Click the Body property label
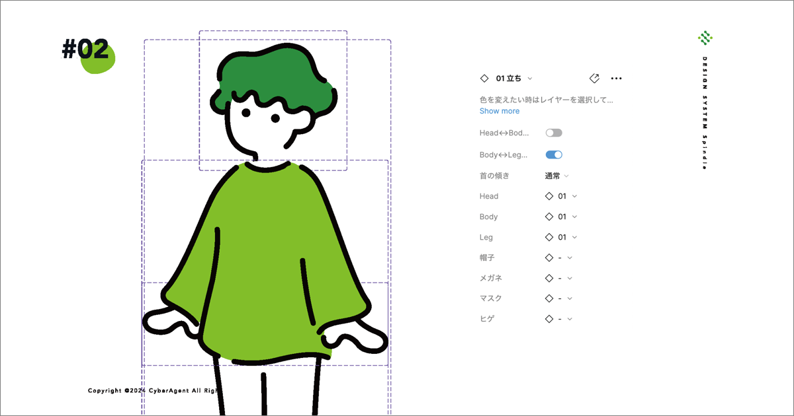The image size is (794, 416). point(488,217)
